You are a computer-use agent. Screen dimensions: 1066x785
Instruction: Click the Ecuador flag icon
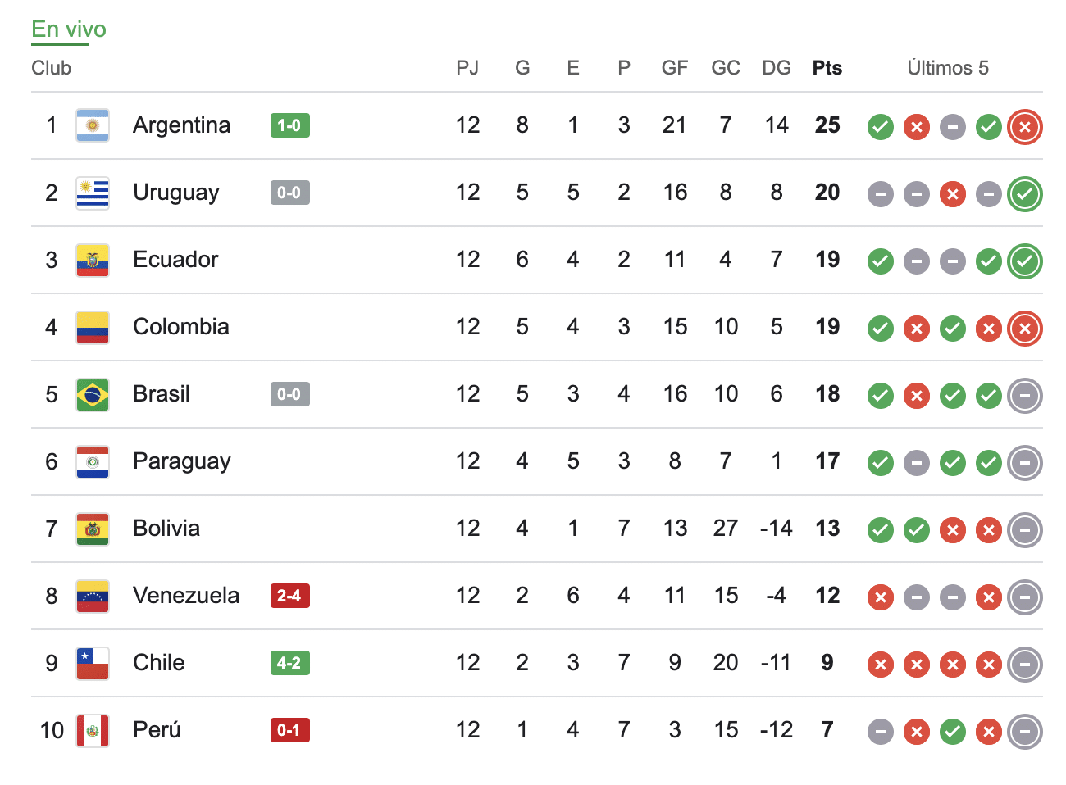(x=93, y=260)
